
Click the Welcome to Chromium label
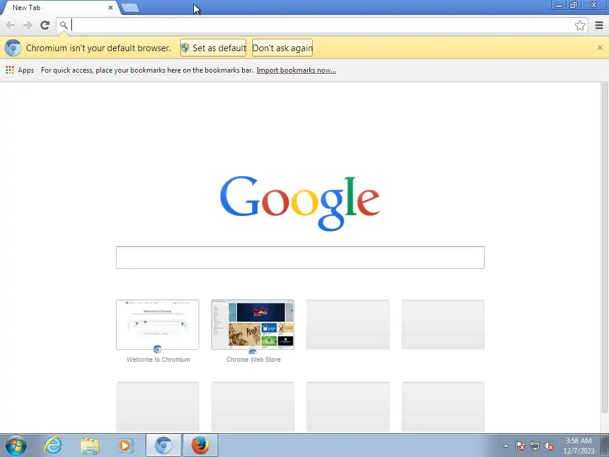pyautogui.click(x=158, y=359)
